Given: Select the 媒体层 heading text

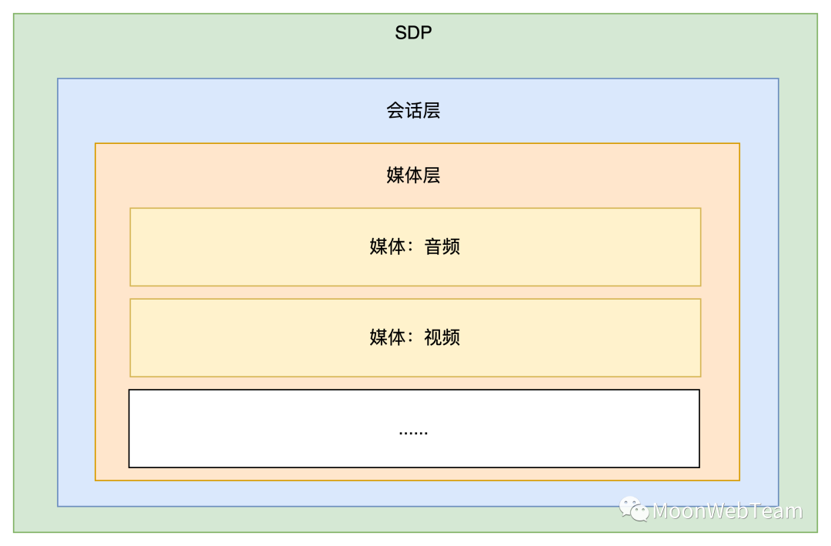Looking at the screenshot, I should click(x=413, y=176).
